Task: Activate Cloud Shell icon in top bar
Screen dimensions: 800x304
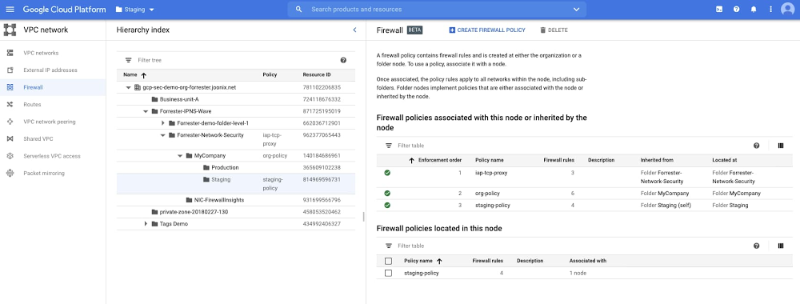Action: coord(719,9)
